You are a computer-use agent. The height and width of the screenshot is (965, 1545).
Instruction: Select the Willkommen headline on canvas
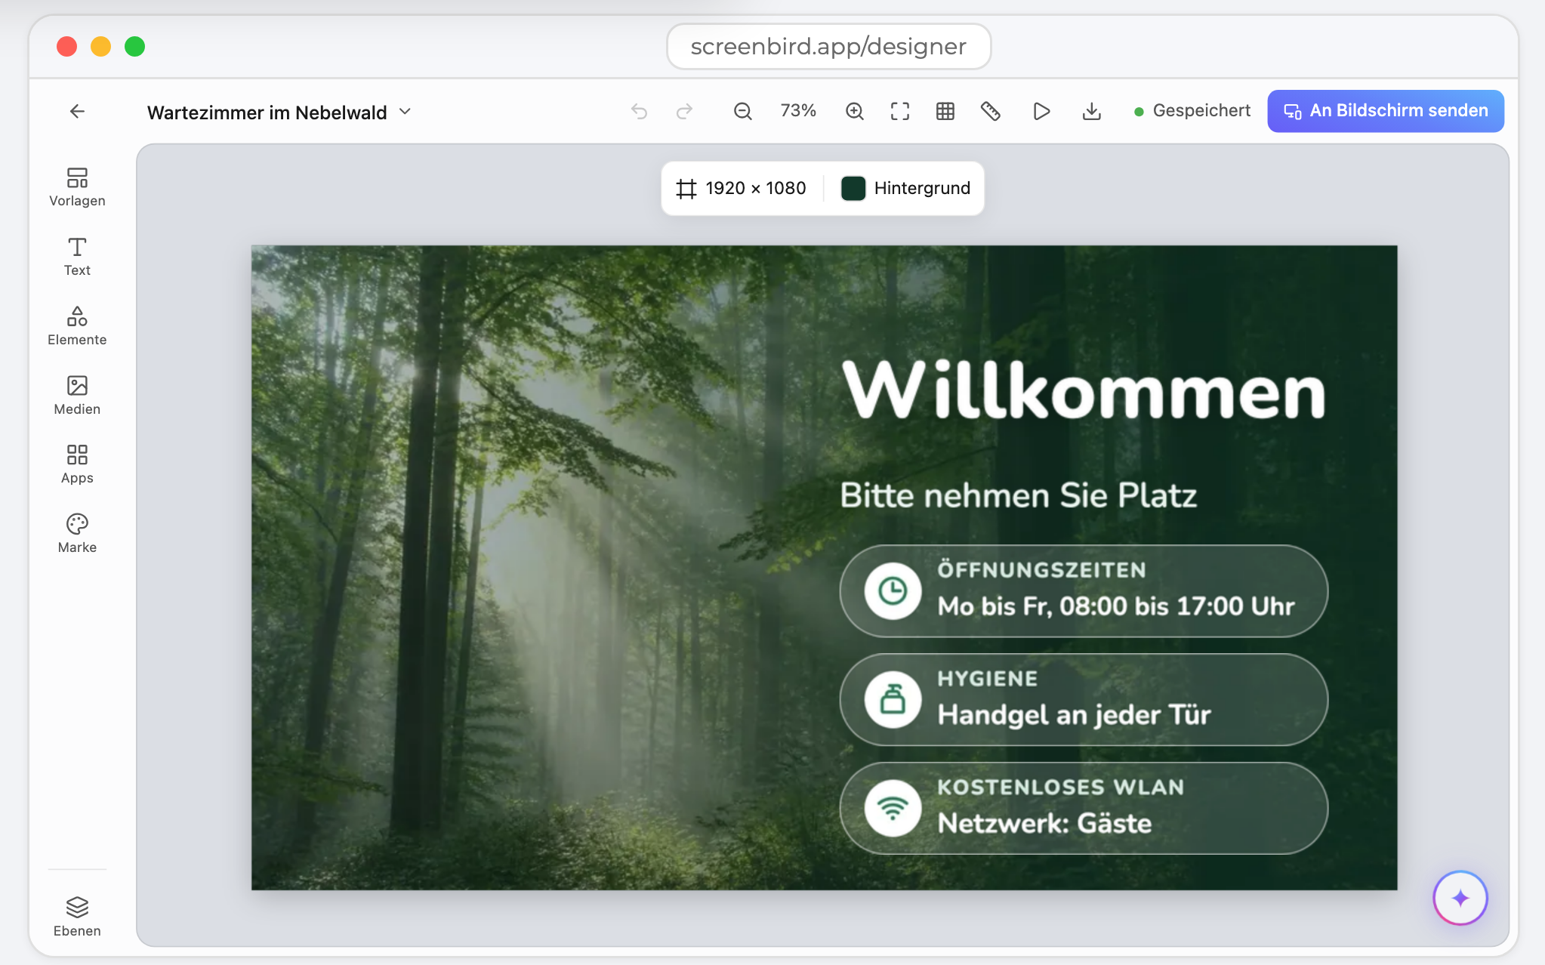[1084, 390]
